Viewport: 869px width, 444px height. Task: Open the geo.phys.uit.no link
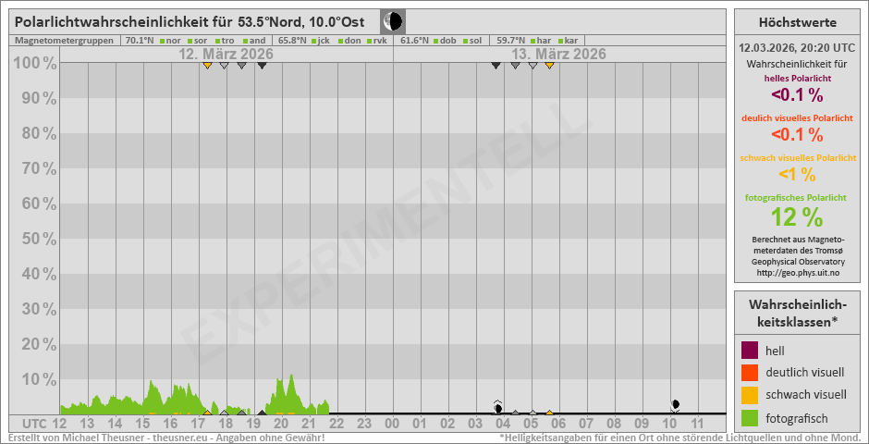[796, 272]
